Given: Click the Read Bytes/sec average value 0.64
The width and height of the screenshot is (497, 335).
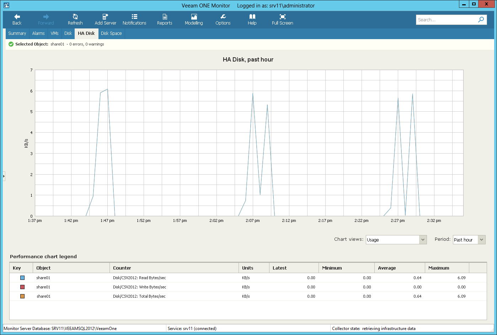Looking at the screenshot, I should click(x=417, y=278).
